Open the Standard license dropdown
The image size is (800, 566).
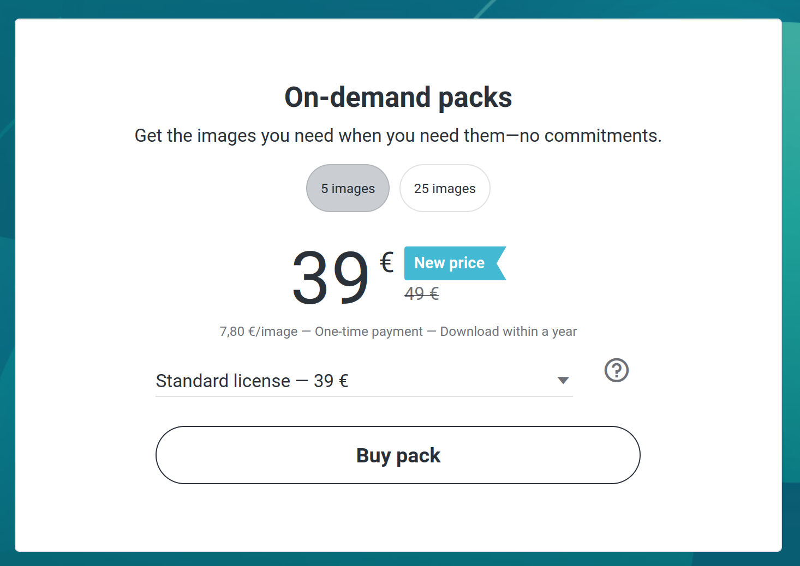pyautogui.click(x=364, y=381)
